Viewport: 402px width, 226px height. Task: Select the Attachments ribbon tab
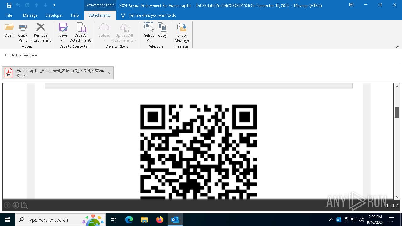click(100, 15)
